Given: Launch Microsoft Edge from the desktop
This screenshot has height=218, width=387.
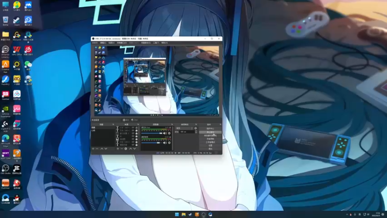Looking at the screenshot, I should coord(5,139).
